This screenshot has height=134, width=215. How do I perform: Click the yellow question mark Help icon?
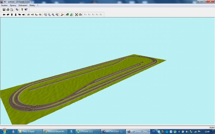(x=22, y=10)
